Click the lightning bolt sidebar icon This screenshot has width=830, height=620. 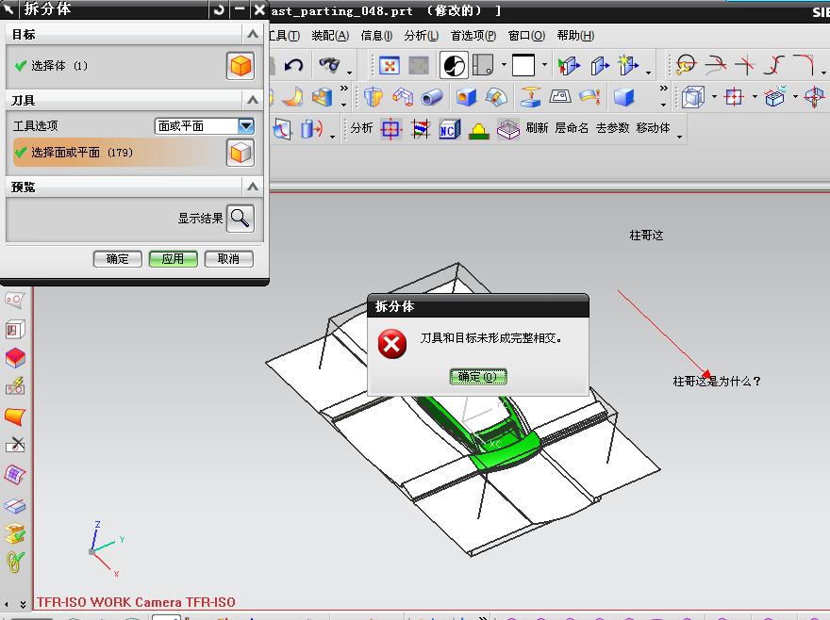[15, 385]
